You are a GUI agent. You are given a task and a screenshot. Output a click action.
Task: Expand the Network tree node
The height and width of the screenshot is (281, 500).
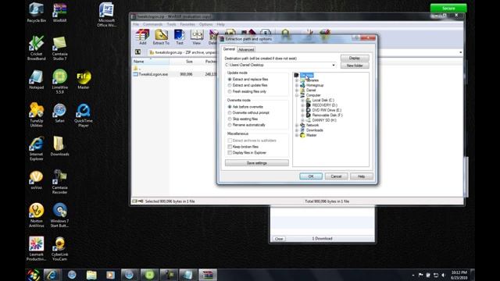[297, 125]
